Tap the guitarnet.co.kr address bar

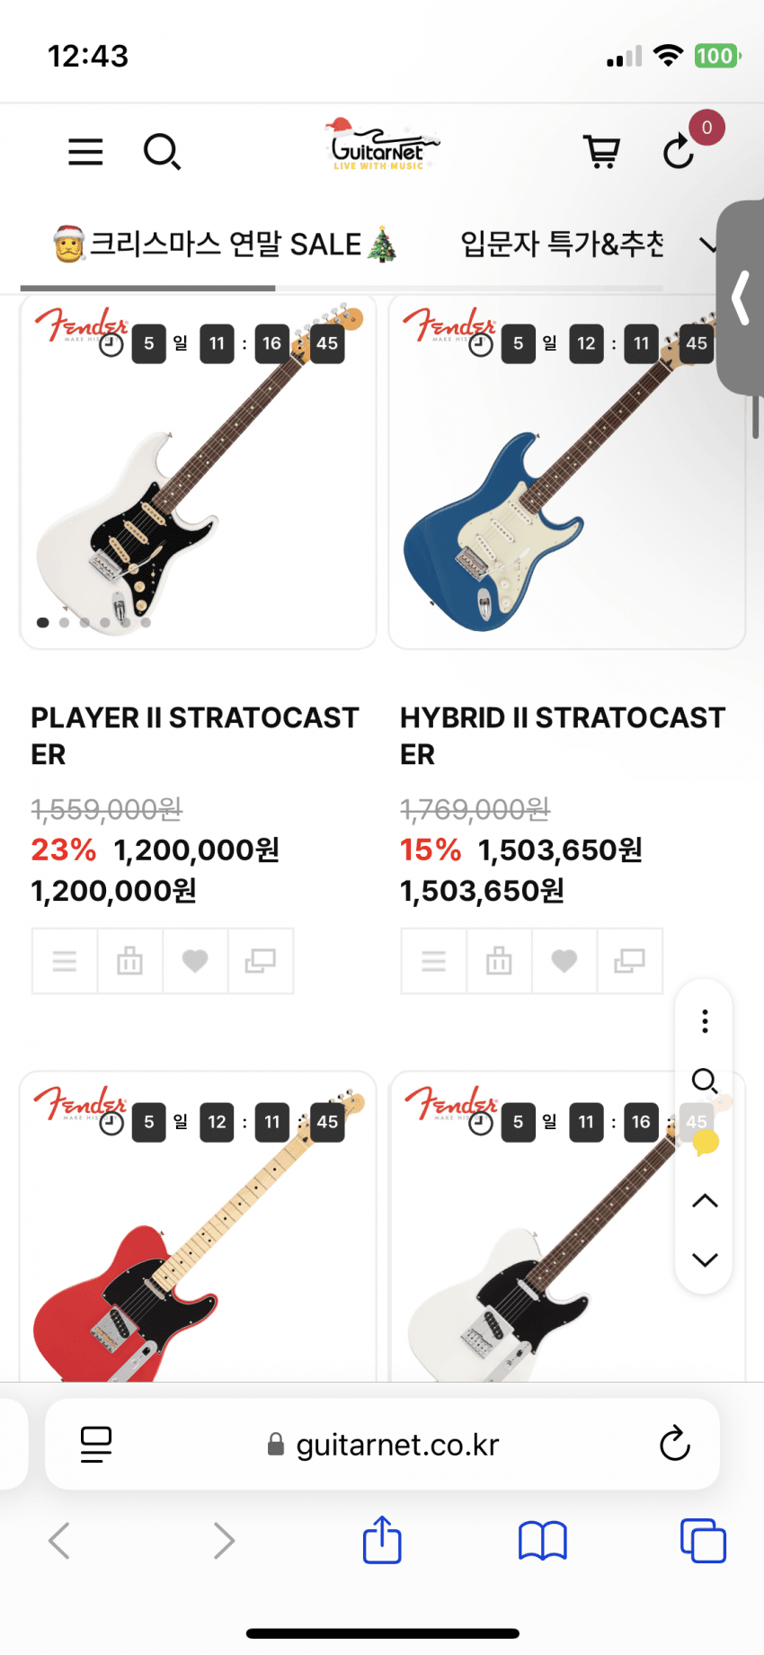coord(382,1445)
